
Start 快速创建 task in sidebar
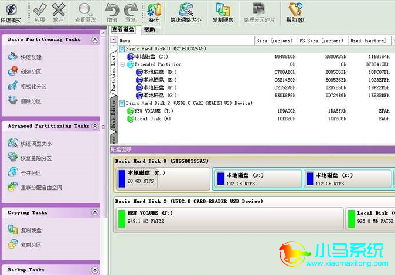point(25,57)
